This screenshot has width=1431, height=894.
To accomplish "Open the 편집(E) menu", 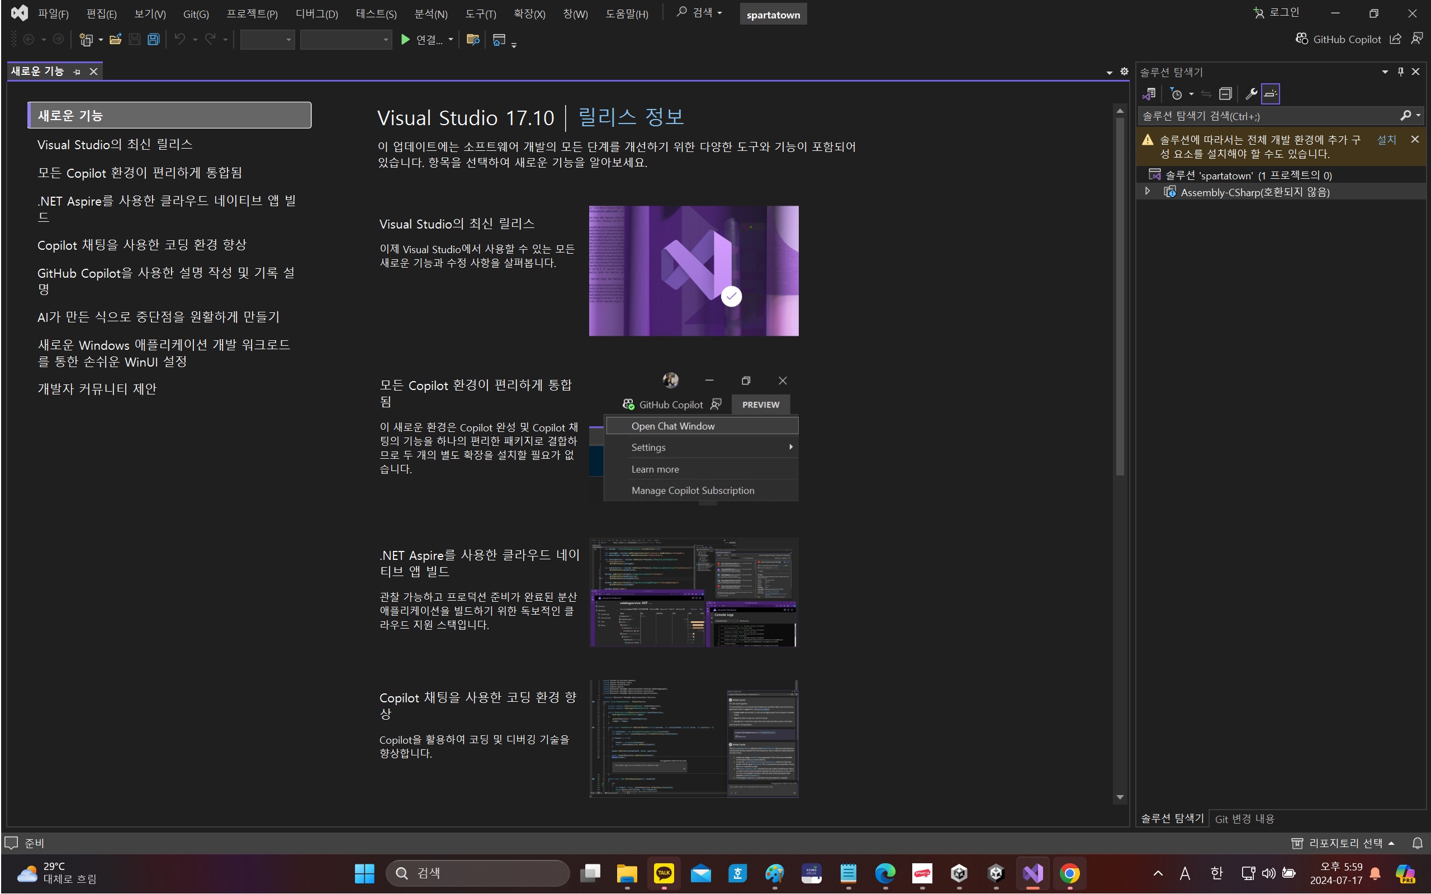I will (101, 13).
